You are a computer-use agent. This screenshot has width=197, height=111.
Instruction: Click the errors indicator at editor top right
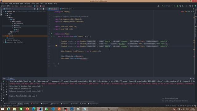tap(183, 12)
